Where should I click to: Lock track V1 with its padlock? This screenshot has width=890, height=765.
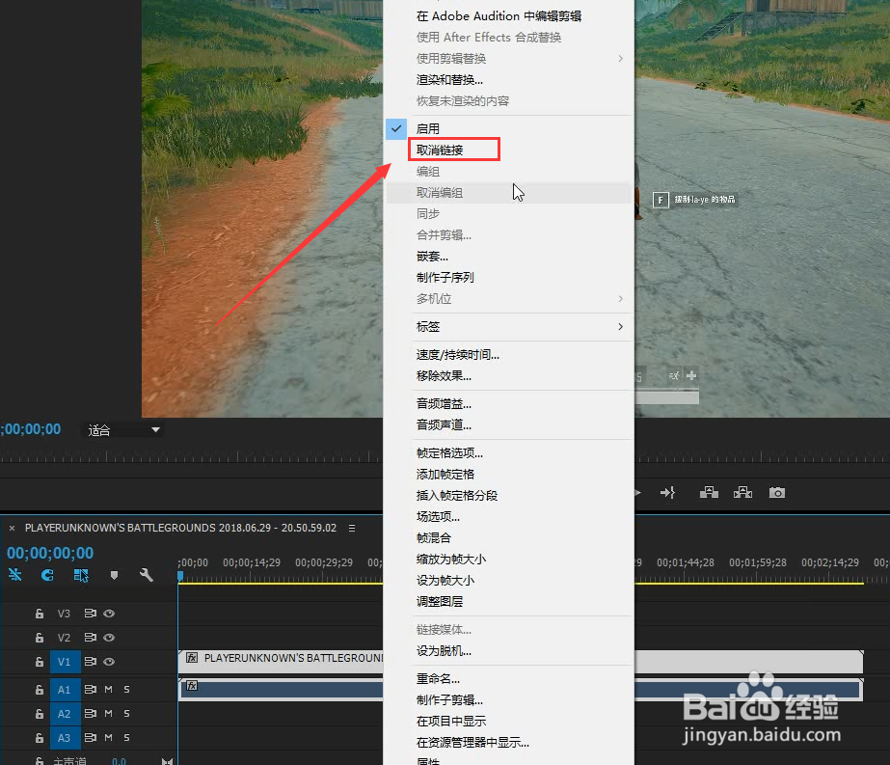(x=40, y=662)
